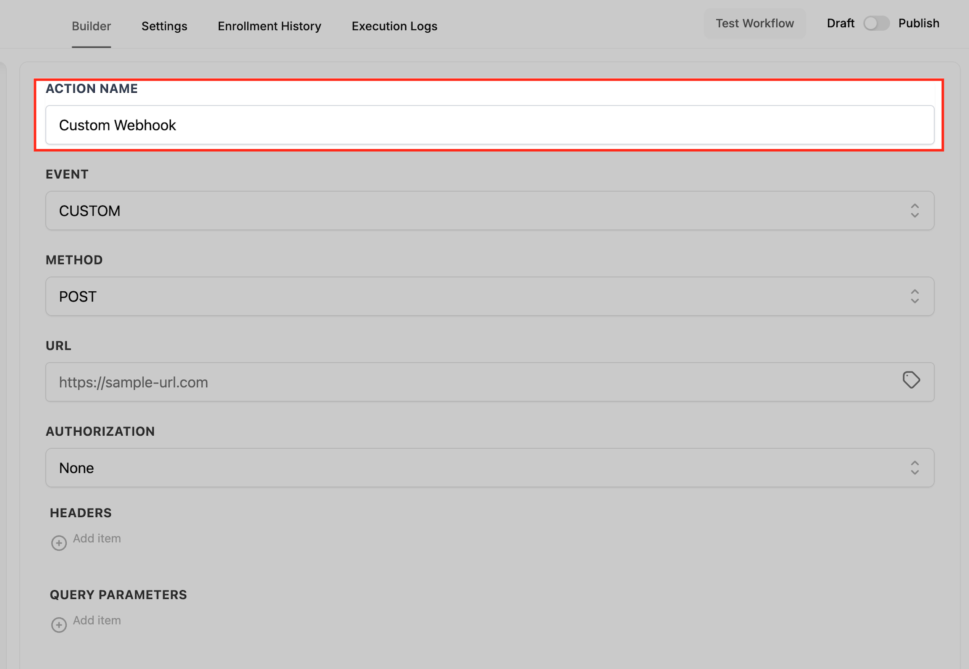Click plus icon under Query Parameters
The image size is (969, 669).
point(59,625)
